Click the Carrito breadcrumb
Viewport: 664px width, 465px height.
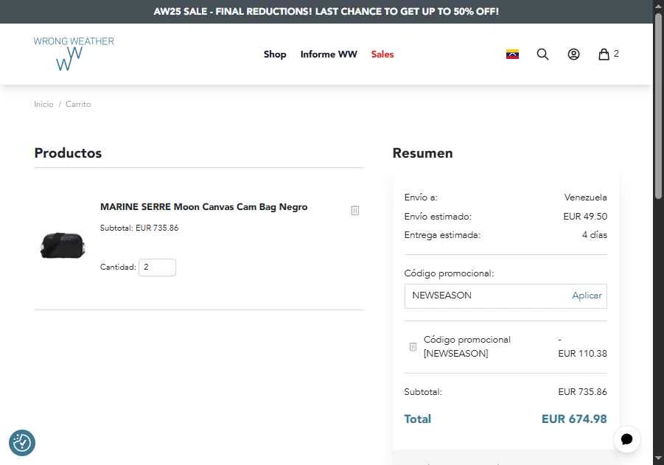coord(78,104)
